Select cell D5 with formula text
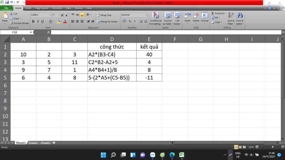Screen dimensions: 285x160 tap(112, 78)
